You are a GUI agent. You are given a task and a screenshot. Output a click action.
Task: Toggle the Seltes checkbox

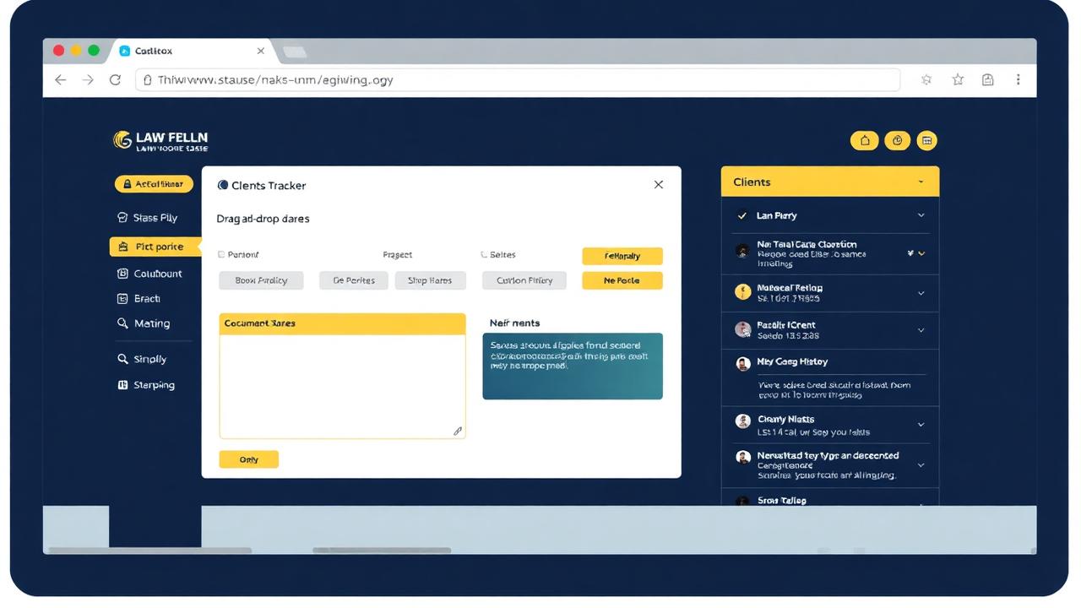tap(484, 254)
